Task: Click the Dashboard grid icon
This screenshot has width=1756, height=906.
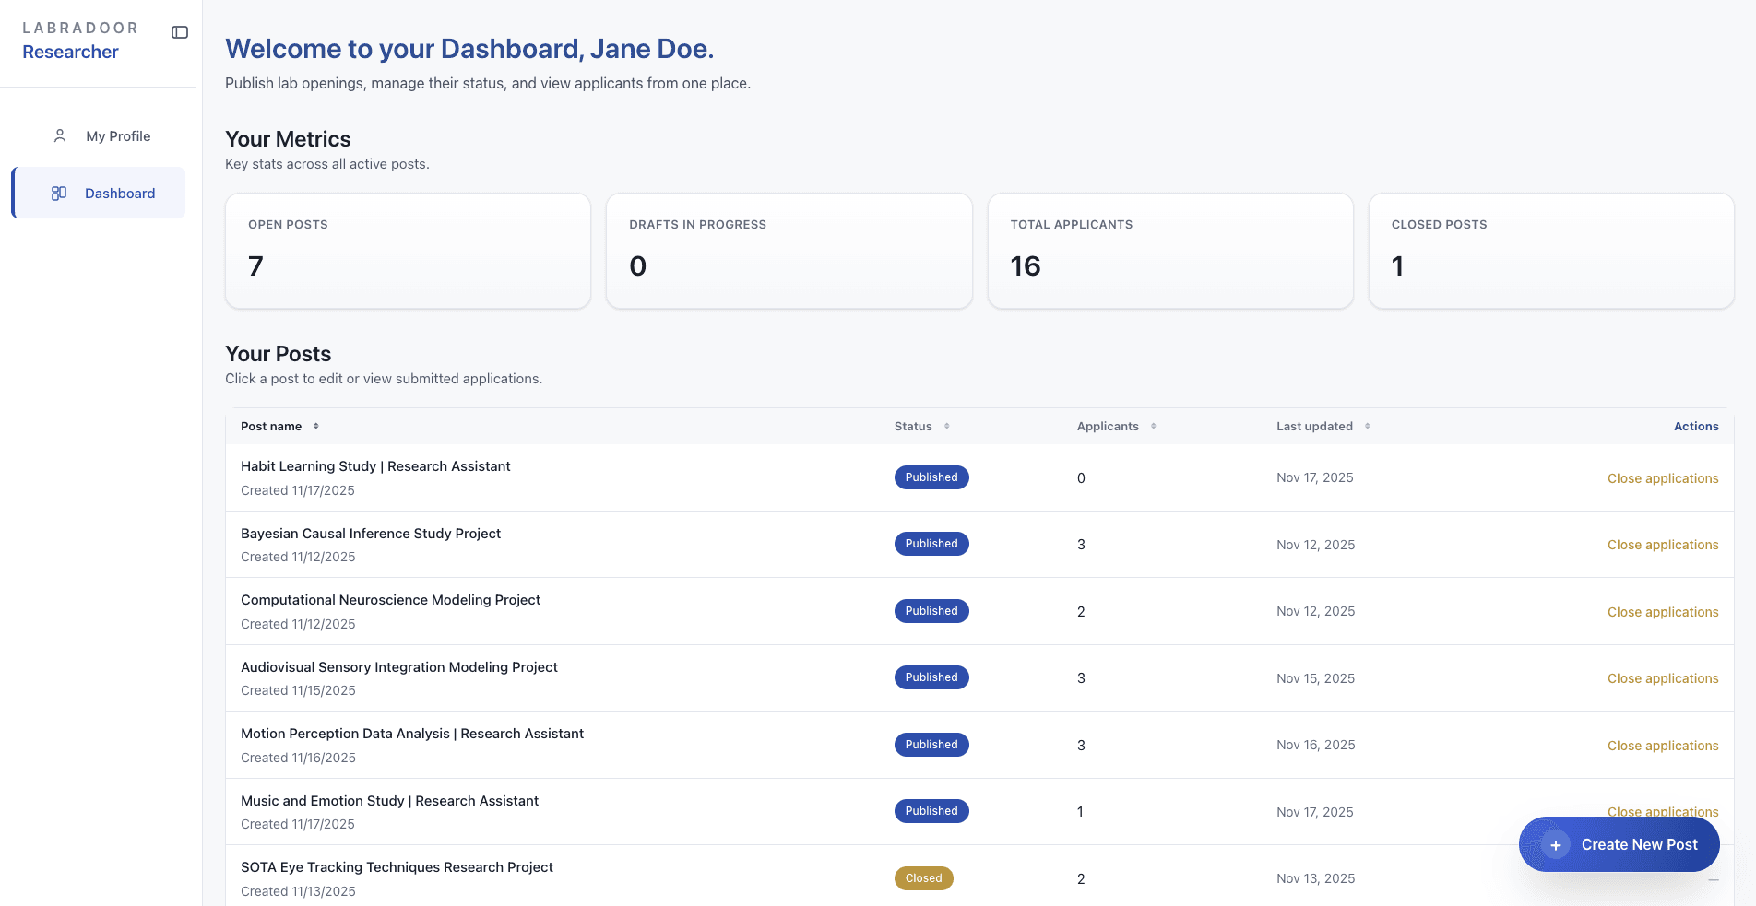Action: pos(59,193)
